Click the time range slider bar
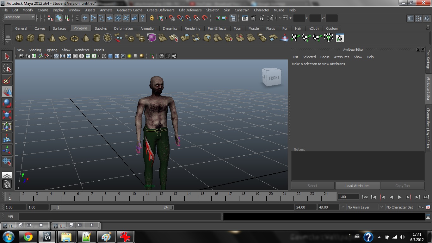 click(x=112, y=207)
